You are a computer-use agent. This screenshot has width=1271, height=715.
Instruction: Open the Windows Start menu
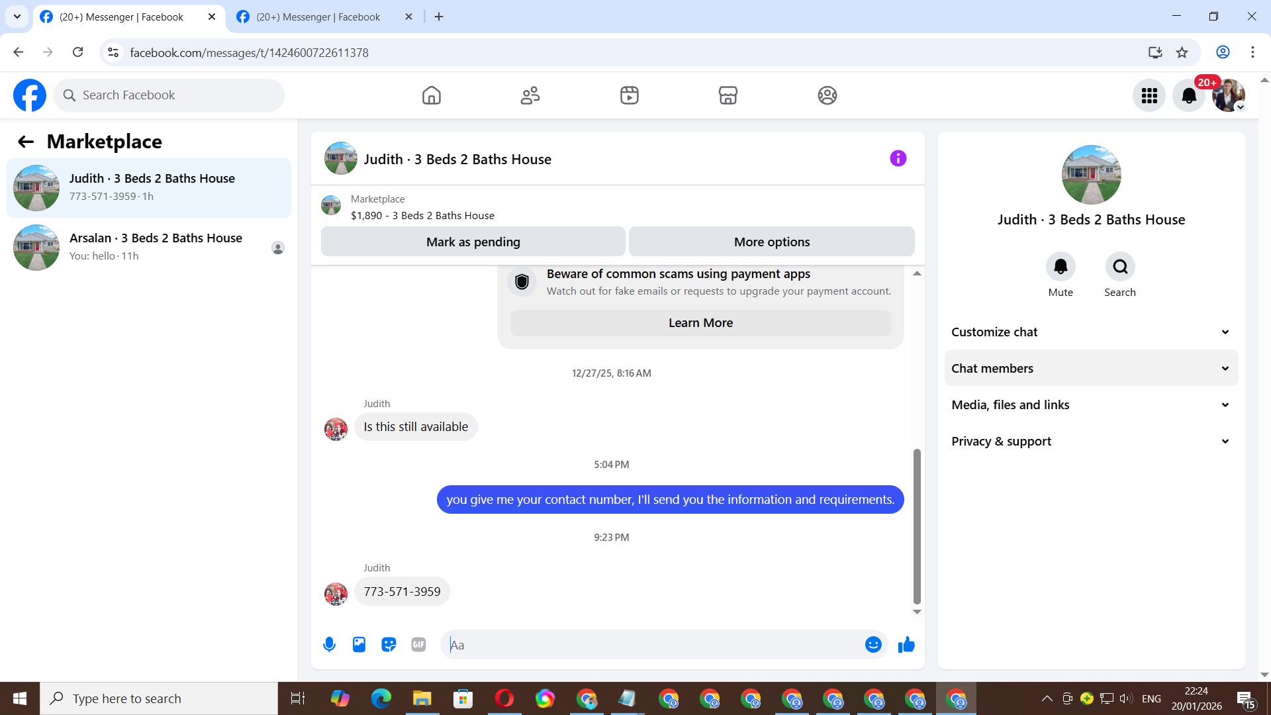point(20,698)
